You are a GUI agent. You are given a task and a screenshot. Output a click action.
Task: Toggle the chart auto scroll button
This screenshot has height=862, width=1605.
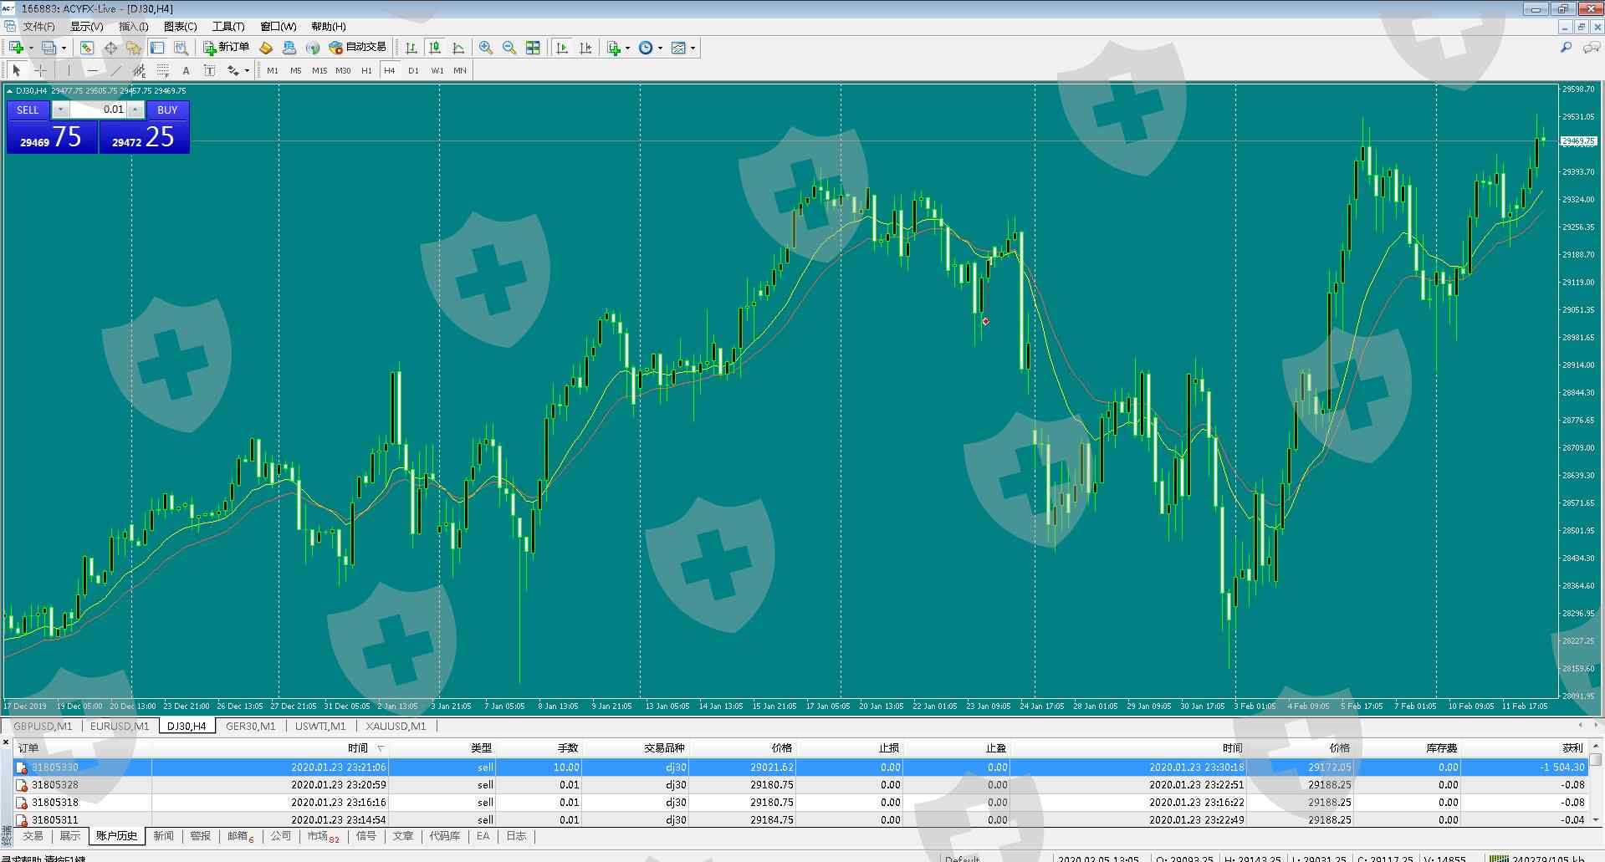[x=562, y=48]
